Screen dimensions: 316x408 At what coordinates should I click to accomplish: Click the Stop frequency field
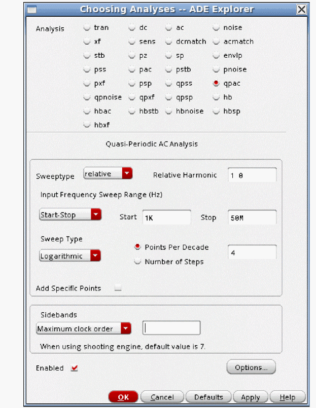252,217
